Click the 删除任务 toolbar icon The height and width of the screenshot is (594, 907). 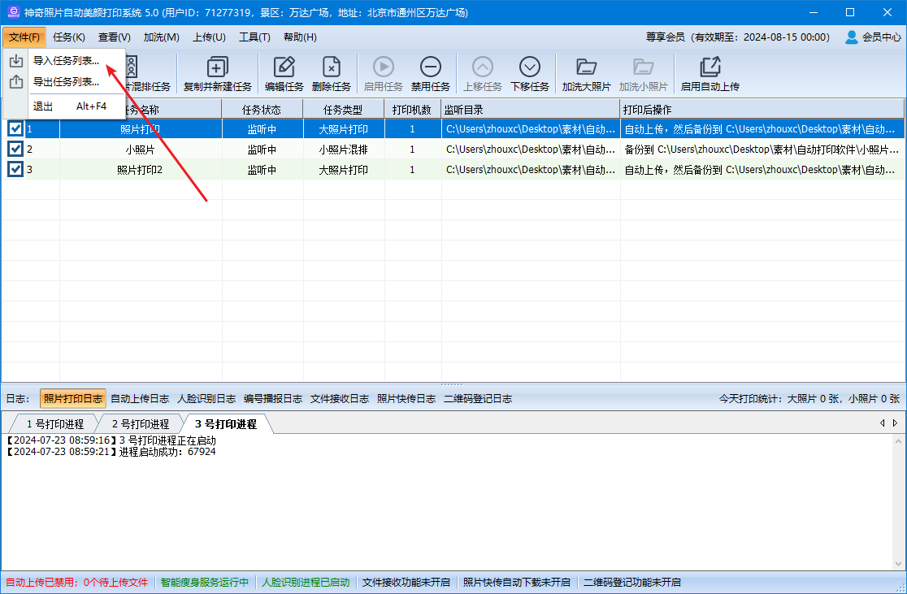(331, 67)
